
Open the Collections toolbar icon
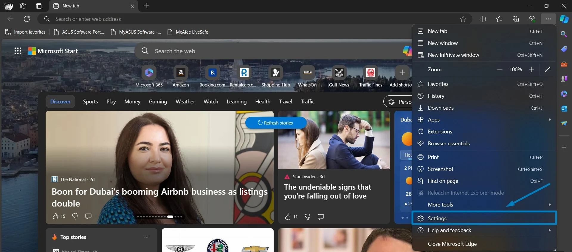coord(516,19)
